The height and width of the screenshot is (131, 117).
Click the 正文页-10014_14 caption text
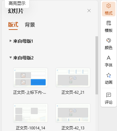pos(31,128)
